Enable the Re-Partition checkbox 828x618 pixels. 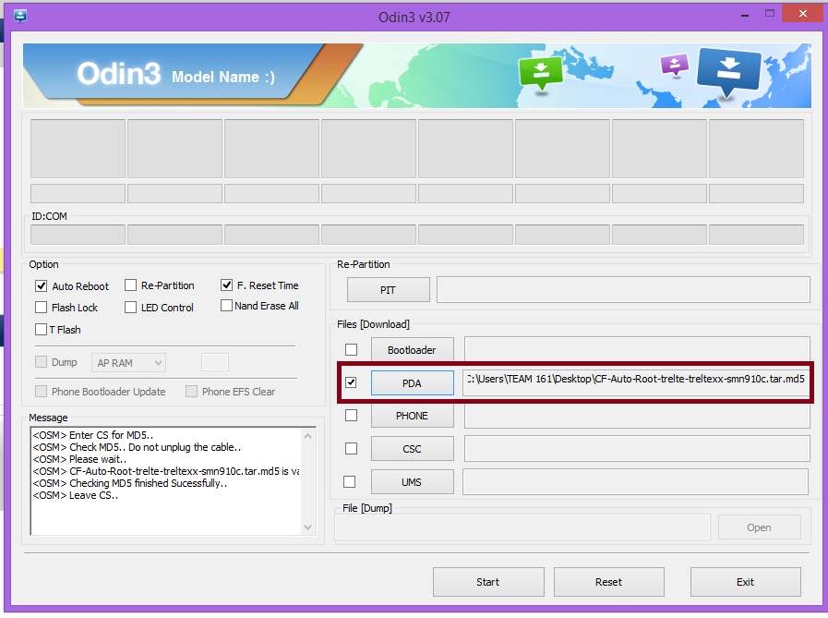tap(130, 285)
